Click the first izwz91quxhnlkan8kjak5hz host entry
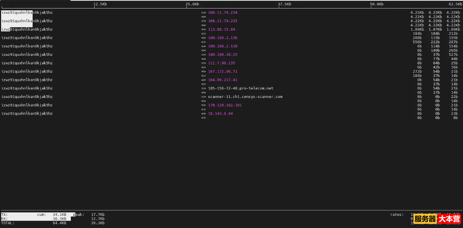The image size is (463, 228). 27,12
